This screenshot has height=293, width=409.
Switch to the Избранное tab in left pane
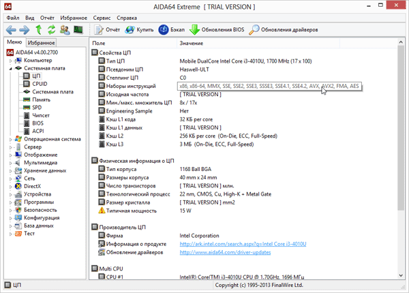coord(41,43)
